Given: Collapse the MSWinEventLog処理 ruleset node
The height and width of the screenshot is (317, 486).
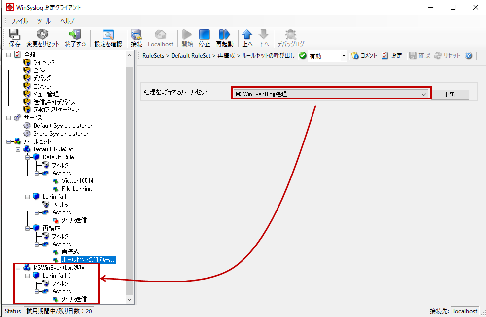Looking at the screenshot, I should [x=18, y=267].
